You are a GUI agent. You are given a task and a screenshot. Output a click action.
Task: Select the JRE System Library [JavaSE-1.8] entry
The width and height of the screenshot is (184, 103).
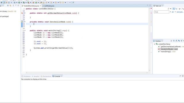pos(8,11)
